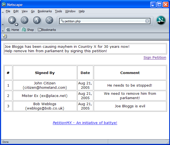This screenshot has width=170, height=145.
Task: Open the Bookmarks menu in menu bar
Action: click(x=45, y=11)
